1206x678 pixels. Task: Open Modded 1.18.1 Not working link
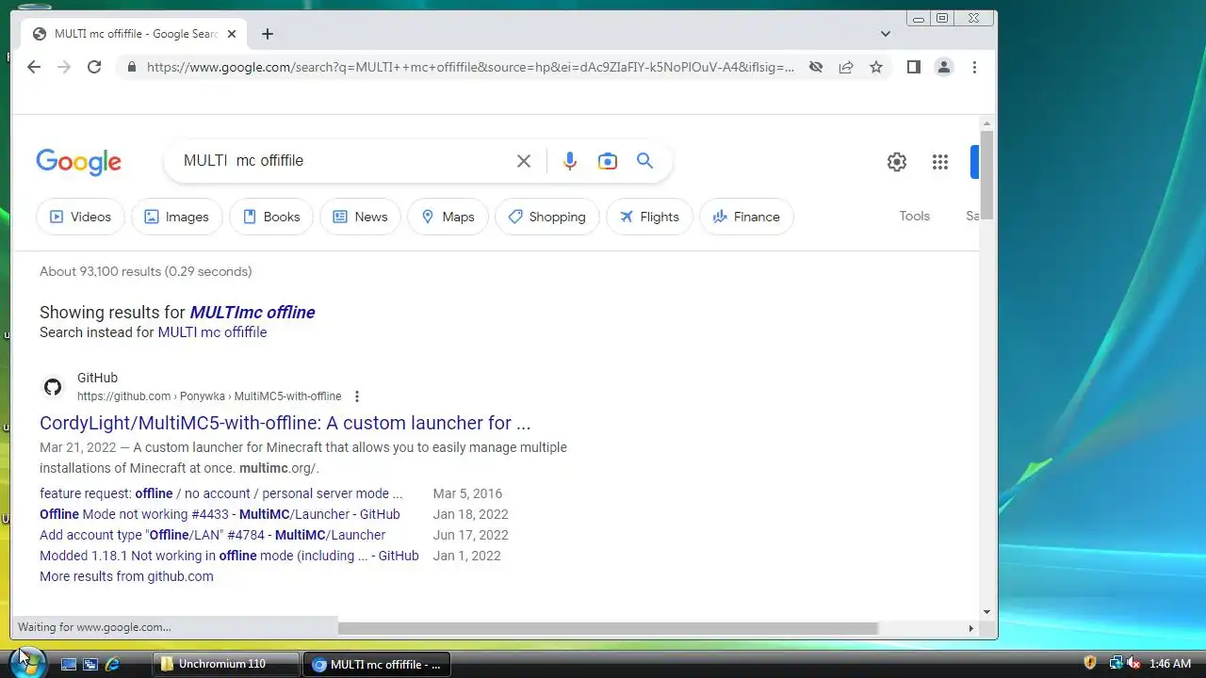coord(229,556)
